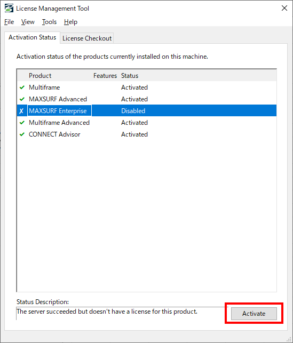293x343 pixels.
Task: Click the Status Description text field
Action: (122, 313)
